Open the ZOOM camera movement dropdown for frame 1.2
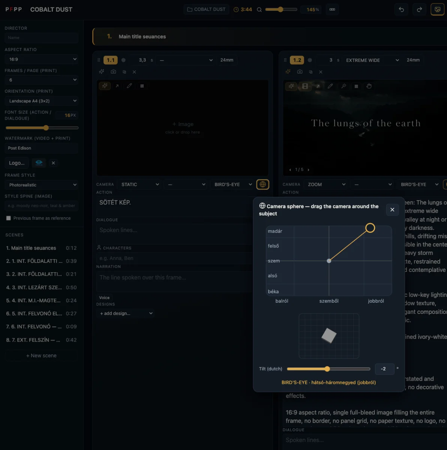Viewport: 447px width, 450px height. [x=325, y=184]
